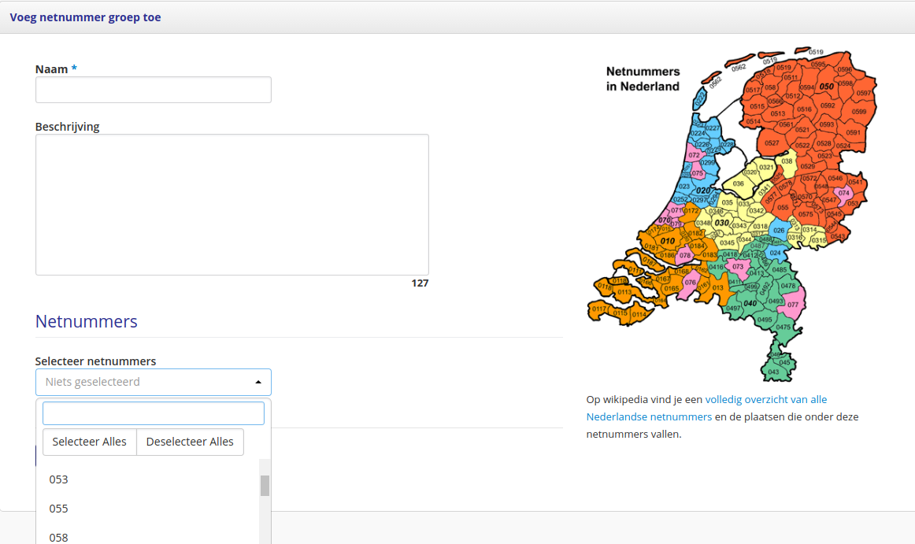Pick netnummer 058 option
This screenshot has width=915, height=544.
(59, 537)
